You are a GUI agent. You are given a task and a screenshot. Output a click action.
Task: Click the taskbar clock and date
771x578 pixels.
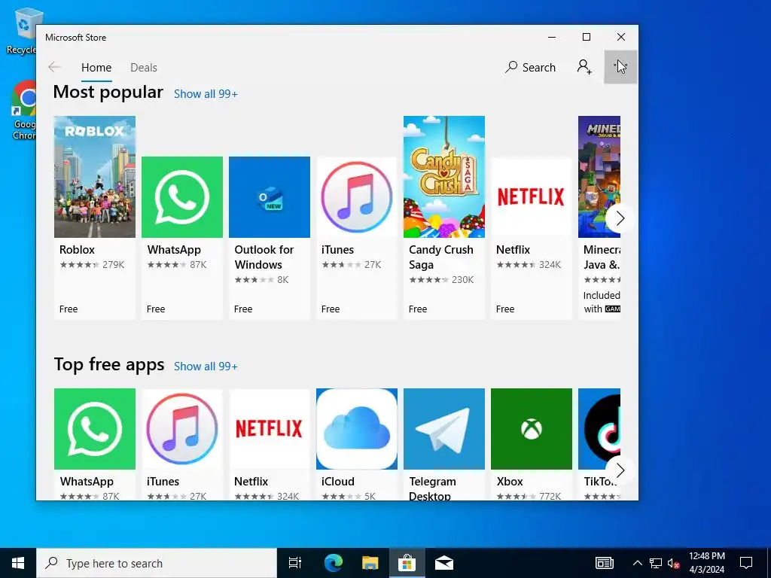(x=707, y=563)
